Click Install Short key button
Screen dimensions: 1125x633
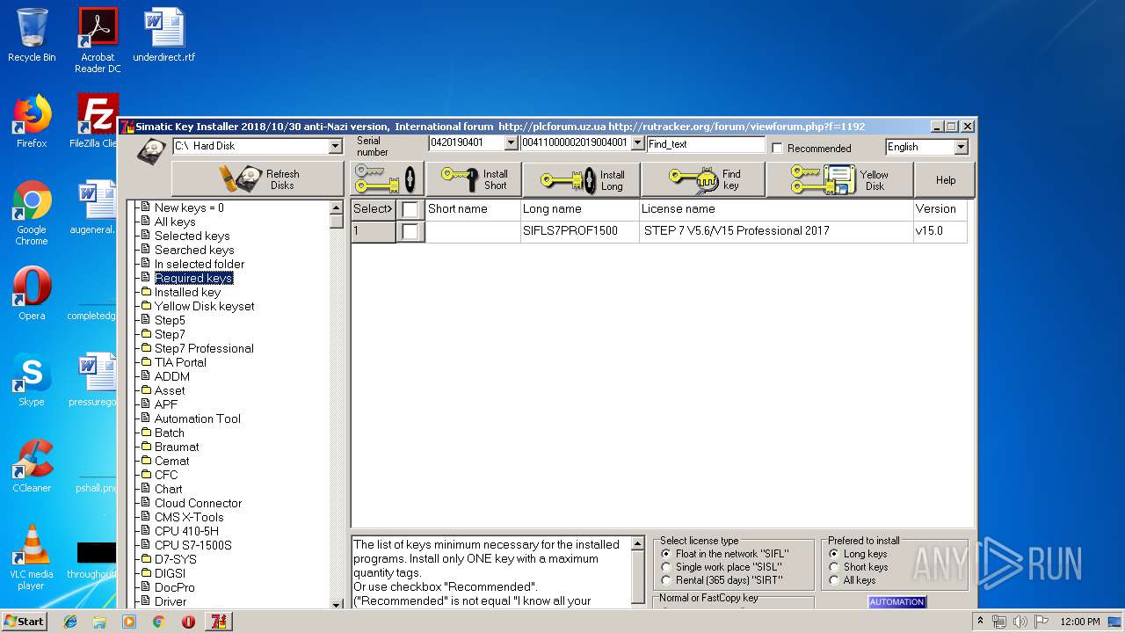click(474, 179)
